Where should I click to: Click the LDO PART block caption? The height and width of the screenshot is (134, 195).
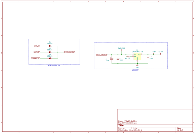(x=135, y=70)
